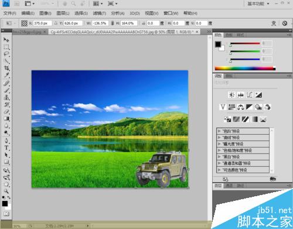Screen dimensions: 293x229
Task: Open the 图像(I) menu
Action: tap(45, 13)
